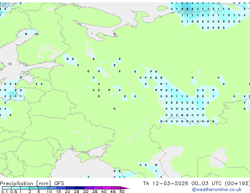Image resolution: width=250 pixels, height=193 pixels.
Task: Click the 45–50 mm legend swatch
Action: click(x=116, y=188)
